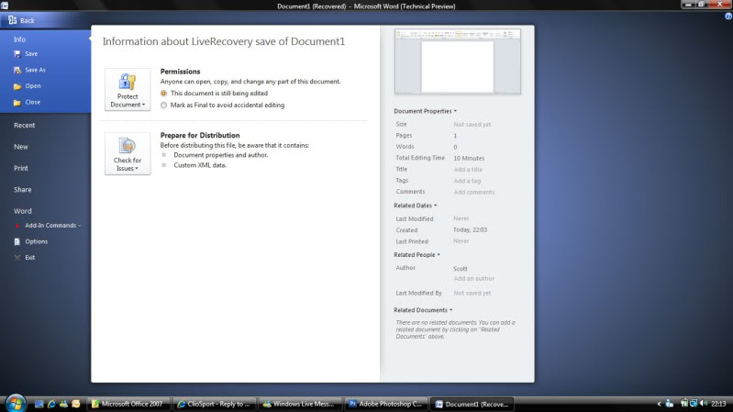Click the Save icon in the sidebar
The image size is (733, 412).
17,54
